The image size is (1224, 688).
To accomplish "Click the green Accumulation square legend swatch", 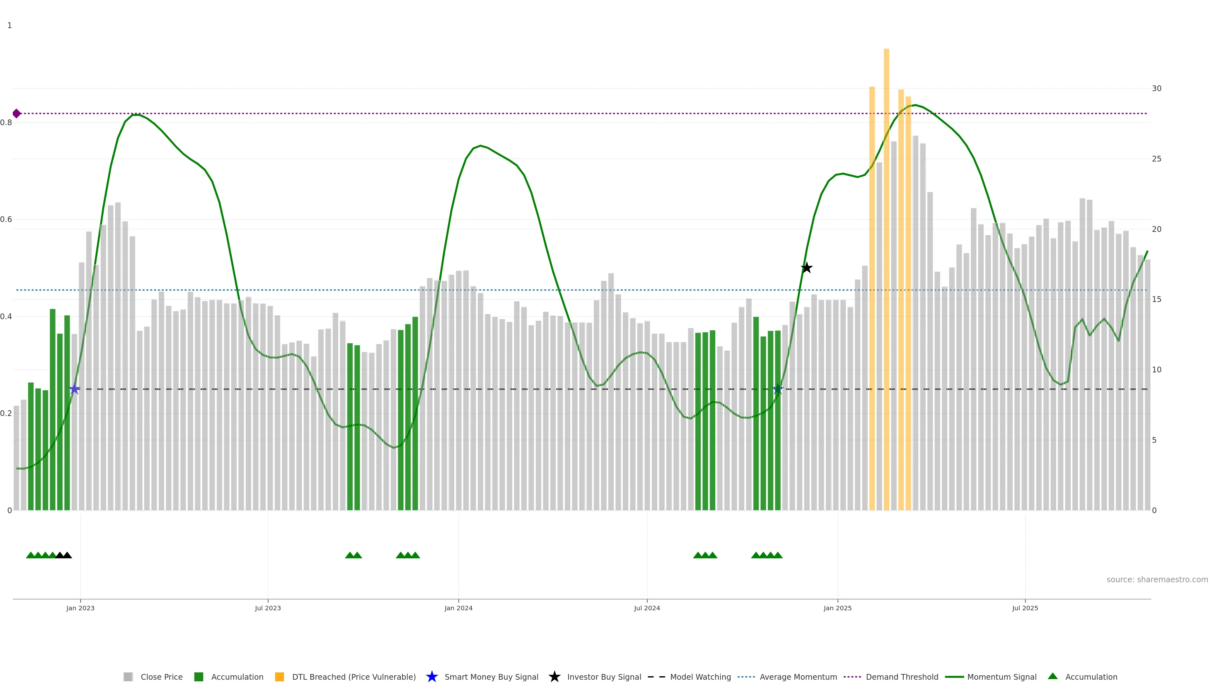I will (199, 677).
